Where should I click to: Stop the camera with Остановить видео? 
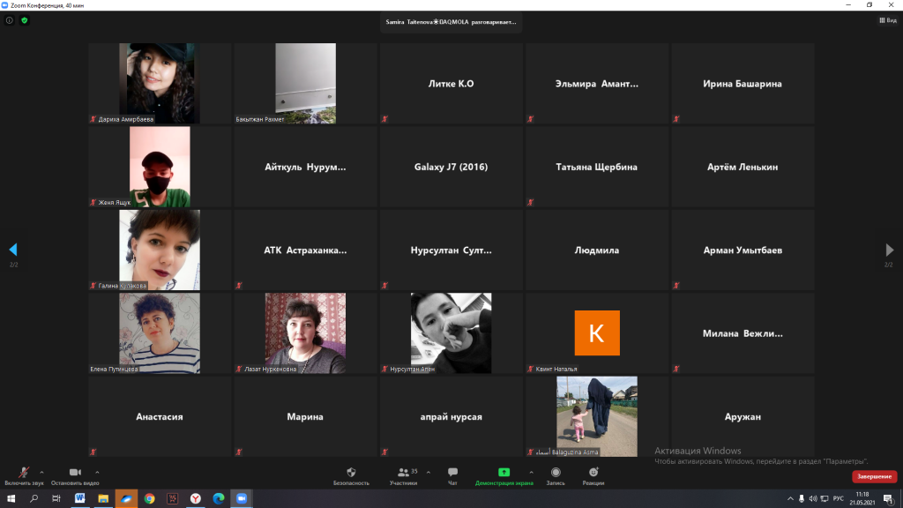[75, 474]
